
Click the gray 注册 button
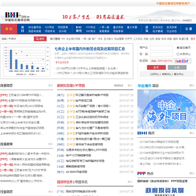(x=177, y=68)
